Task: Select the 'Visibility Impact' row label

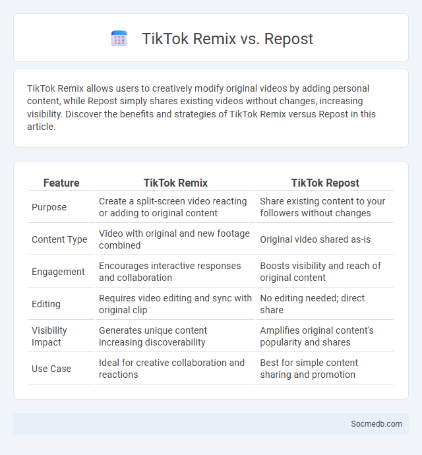Action: pyautogui.click(x=49, y=336)
